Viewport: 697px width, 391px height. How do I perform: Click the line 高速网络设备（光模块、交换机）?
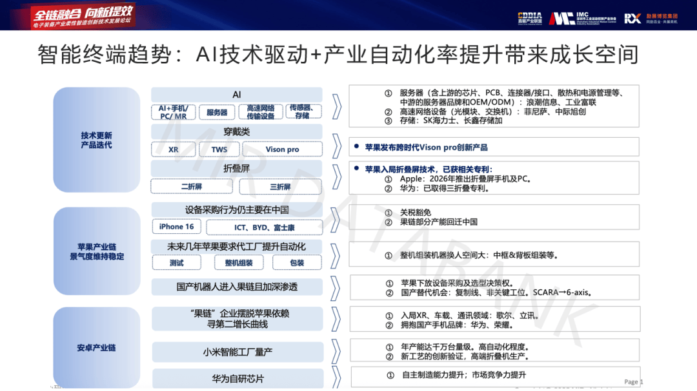point(492,111)
